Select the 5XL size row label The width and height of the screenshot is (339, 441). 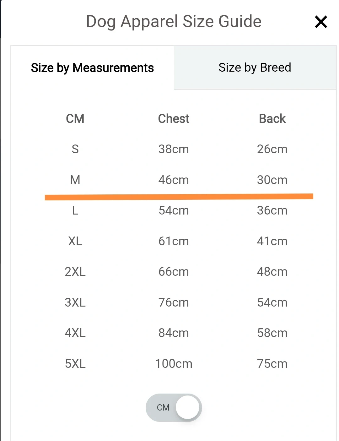pyautogui.click(x=75, y=364)
